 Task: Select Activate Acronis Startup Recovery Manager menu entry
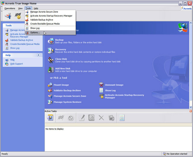point(50,16)
